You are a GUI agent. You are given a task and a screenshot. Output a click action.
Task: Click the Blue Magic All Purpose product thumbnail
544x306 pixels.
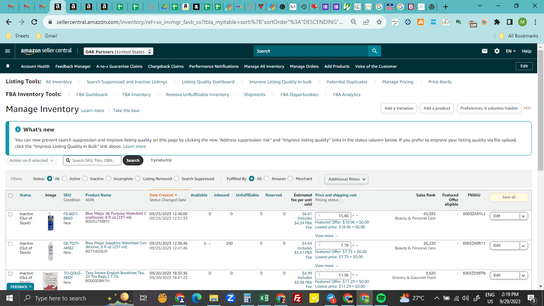point(51,222)
